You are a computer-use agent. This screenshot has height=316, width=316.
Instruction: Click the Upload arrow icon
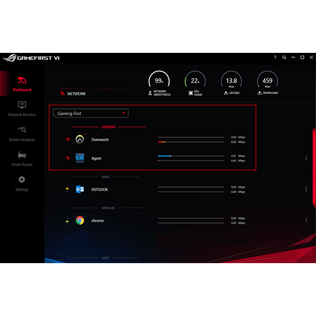[x=226, y=93]
